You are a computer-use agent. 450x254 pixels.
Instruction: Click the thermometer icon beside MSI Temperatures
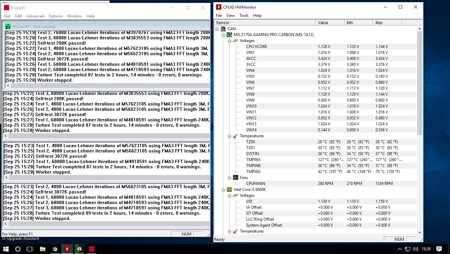[x=236, y=136]
